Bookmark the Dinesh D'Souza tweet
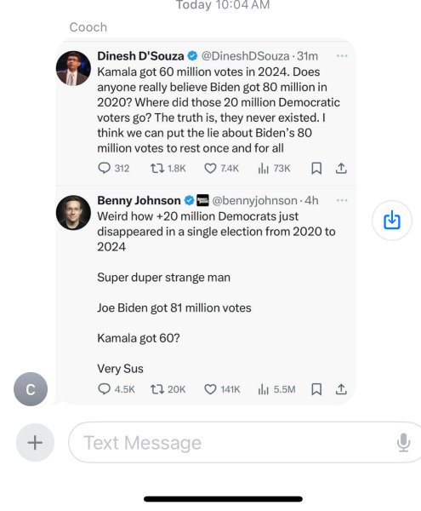421x511 pixels. coord(316,168)
